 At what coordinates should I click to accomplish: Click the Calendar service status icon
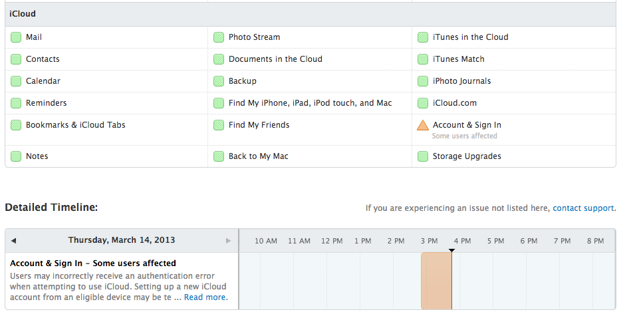pyautogui.click(x=16, y=81)
